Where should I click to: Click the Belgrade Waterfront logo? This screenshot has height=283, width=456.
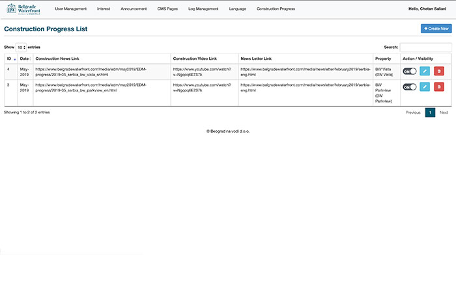pos(23,9)
